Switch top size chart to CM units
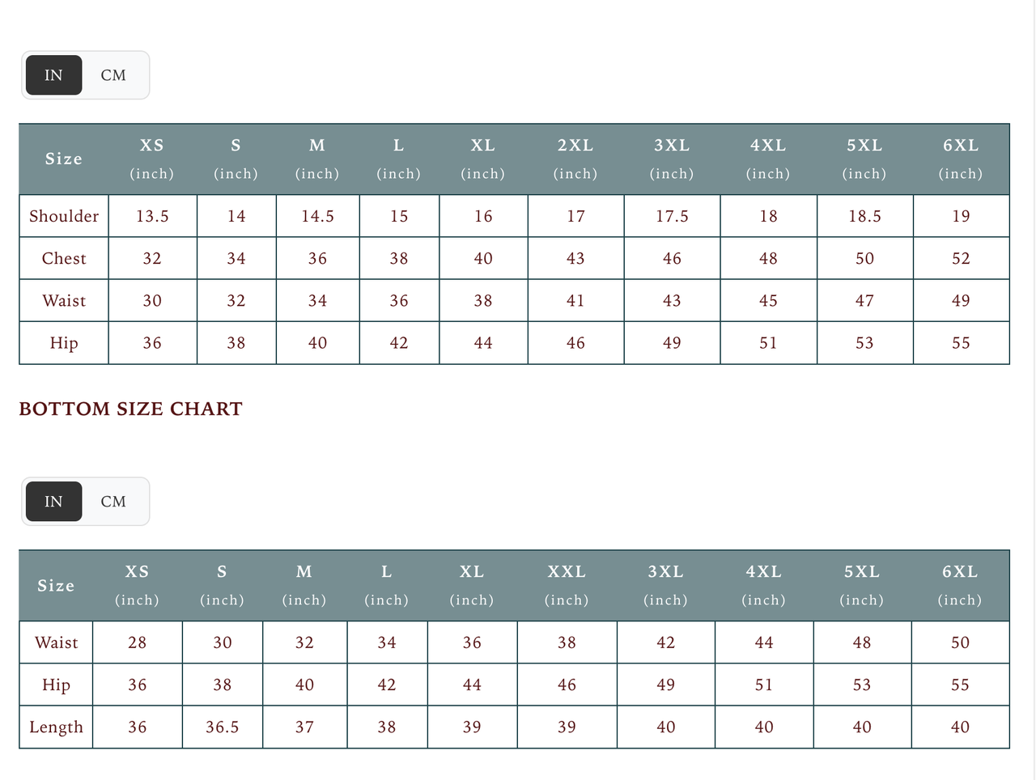 pos(113,75)
